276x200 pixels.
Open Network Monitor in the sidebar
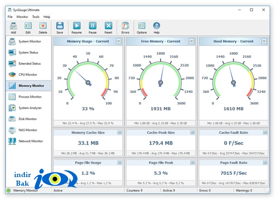click(x=29, y=141)
